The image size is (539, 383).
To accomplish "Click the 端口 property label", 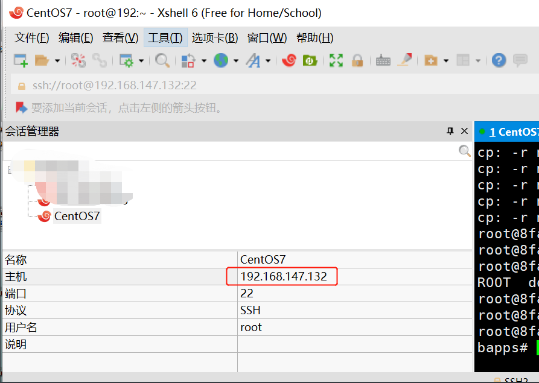I will click(16, 293).
